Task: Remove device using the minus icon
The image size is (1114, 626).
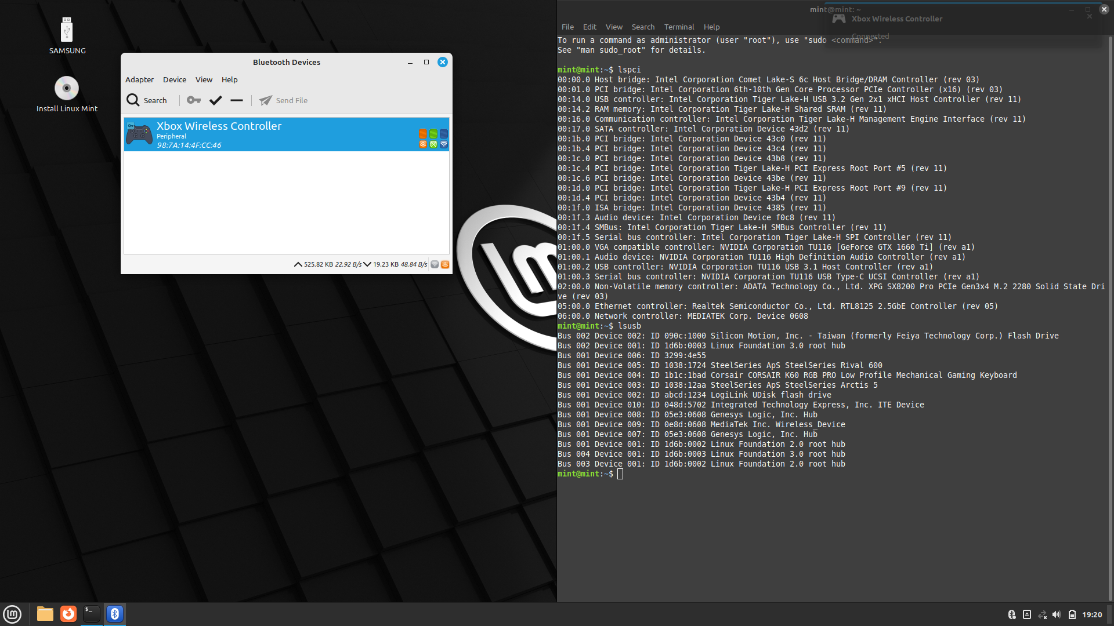Action: (237, 100)
